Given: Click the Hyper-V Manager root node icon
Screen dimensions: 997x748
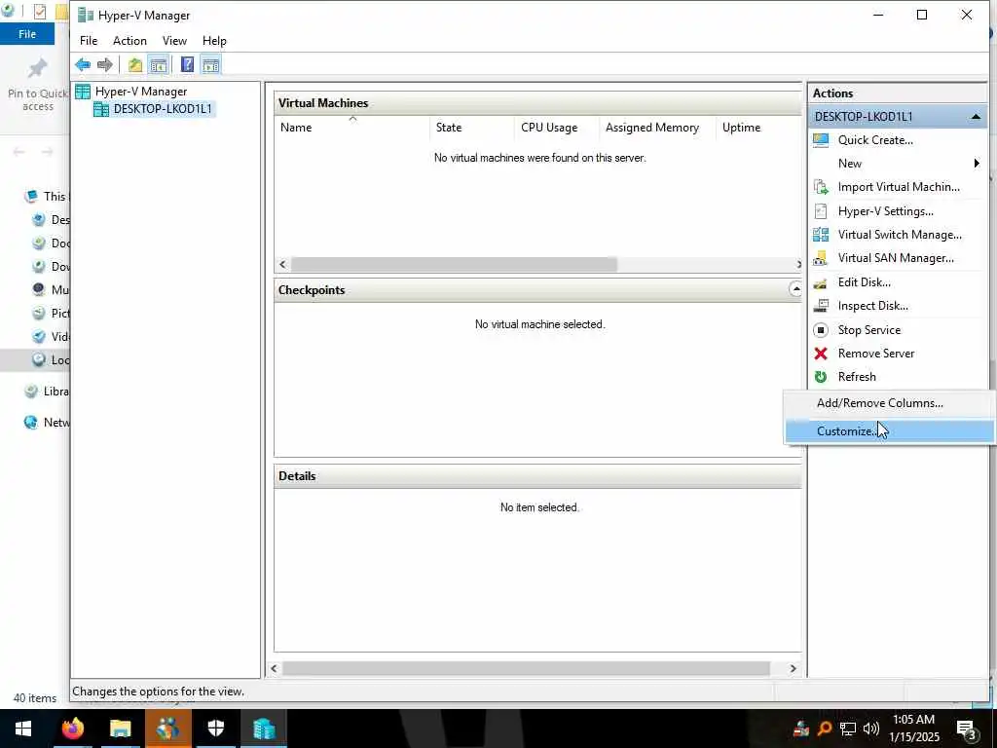Looking at the screenshot, I should [x=83, y=92].
